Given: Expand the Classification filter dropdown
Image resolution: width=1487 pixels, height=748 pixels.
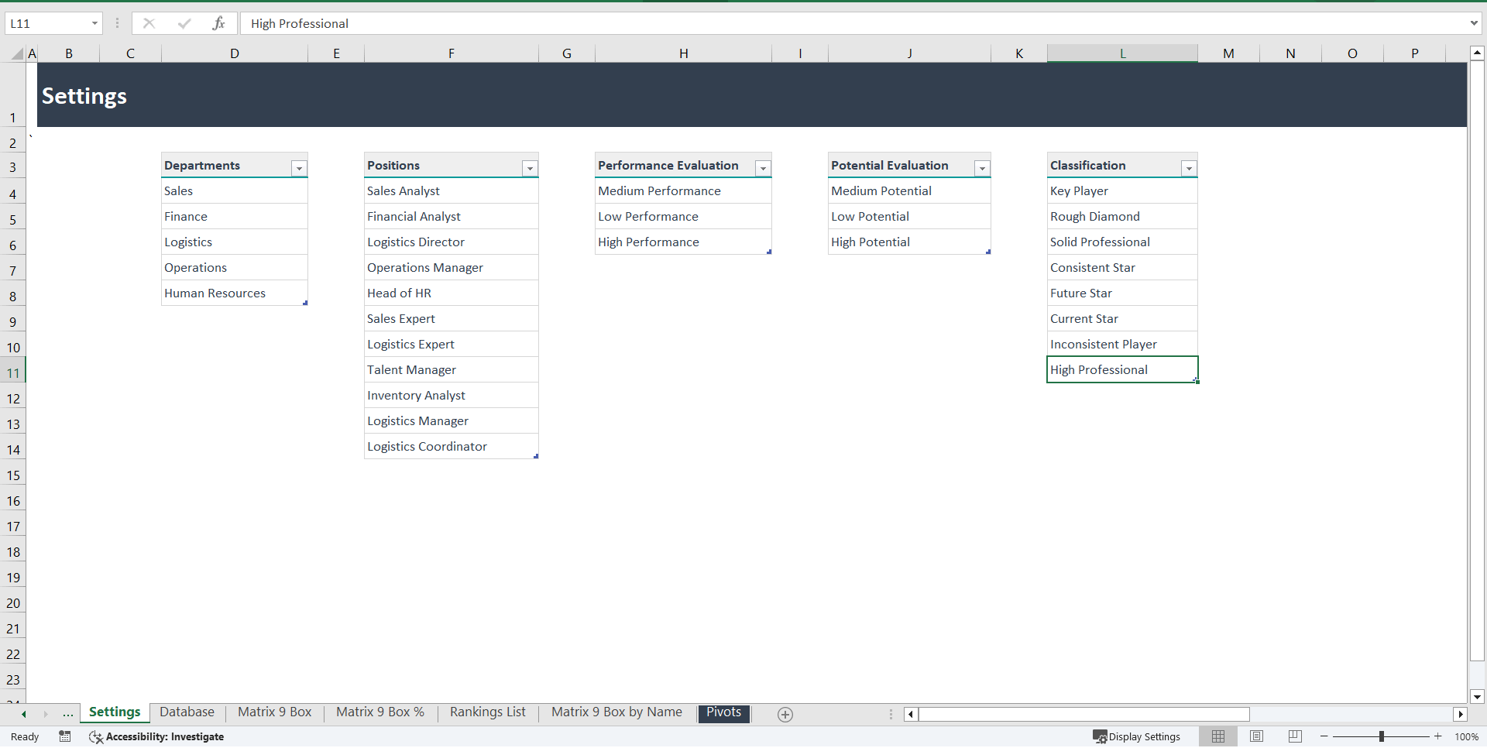Looking at the screenshot, I should click(x=1189, y=168).
